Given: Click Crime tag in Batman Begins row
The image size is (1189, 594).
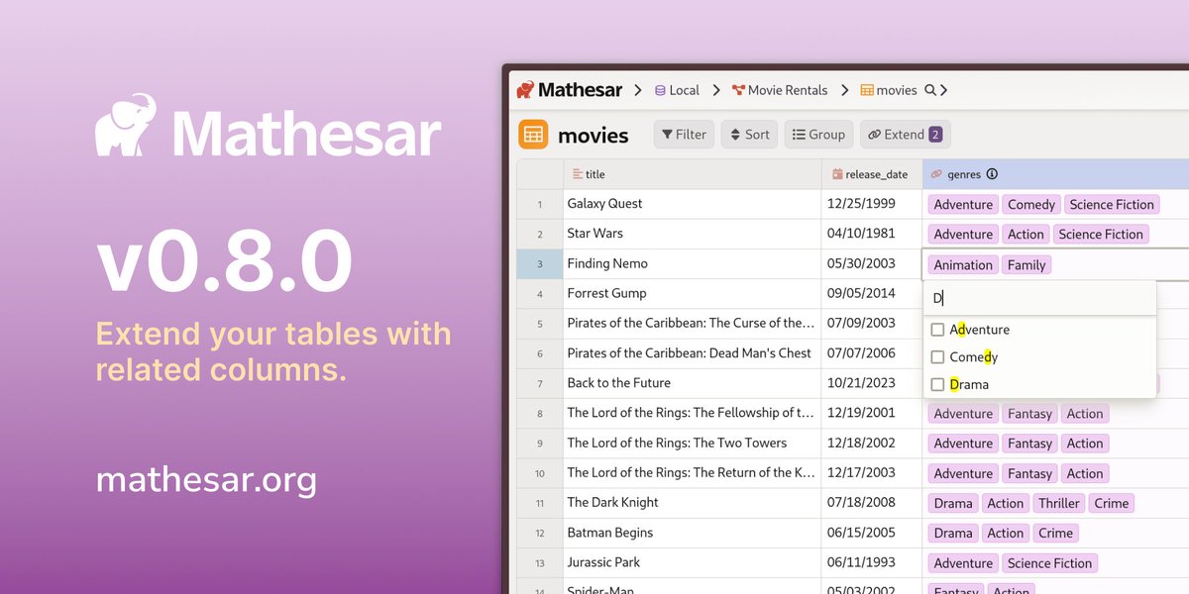Looking at the screenshot, I should 1055,534.
